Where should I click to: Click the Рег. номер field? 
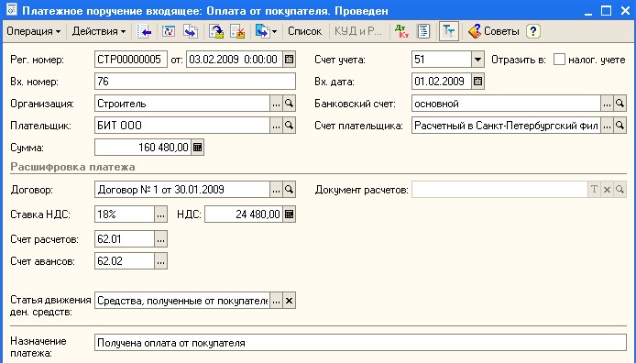[x=131, y=60]
